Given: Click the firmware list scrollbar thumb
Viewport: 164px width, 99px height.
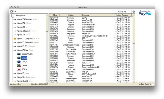Looking at the screenshot, I should (x=134, y=30).
